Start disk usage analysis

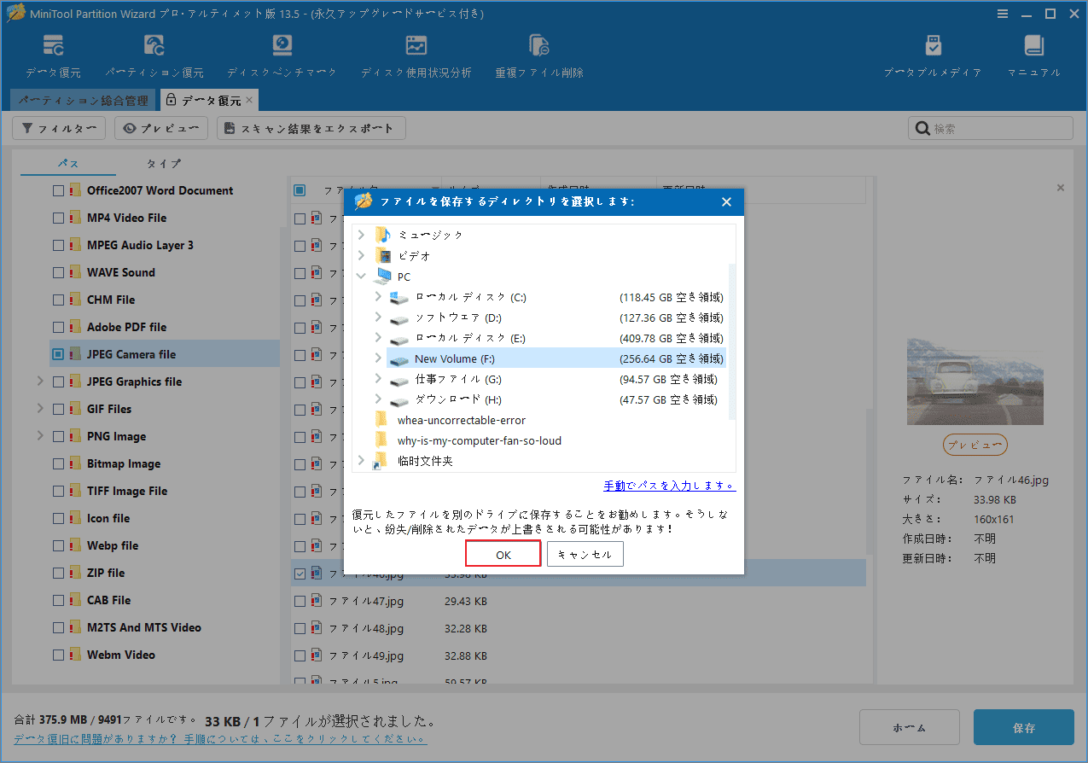(x=416, y=54)
